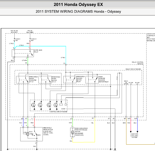Click the motor symbol inside the windshield wiper motor box
This screenshot has height=151, width=155.
point(28,134)
